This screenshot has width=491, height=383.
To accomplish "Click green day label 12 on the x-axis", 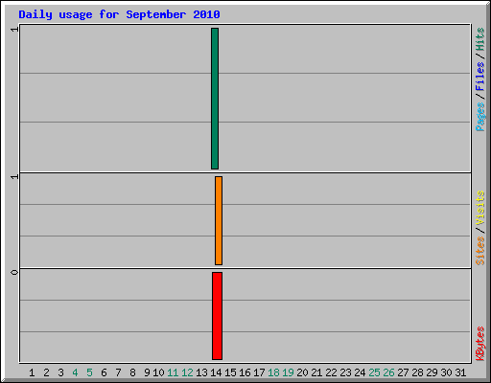I will 187,372.
